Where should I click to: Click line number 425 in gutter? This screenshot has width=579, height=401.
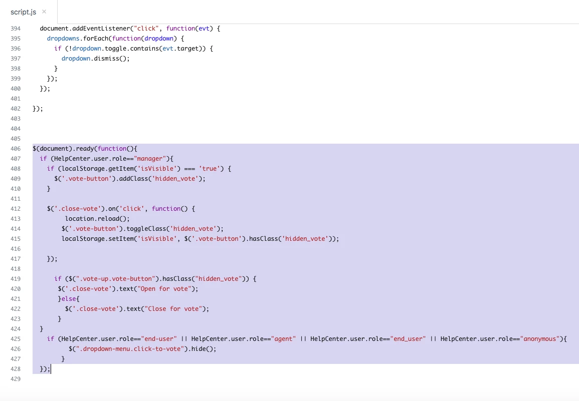(x=16, y=339)
